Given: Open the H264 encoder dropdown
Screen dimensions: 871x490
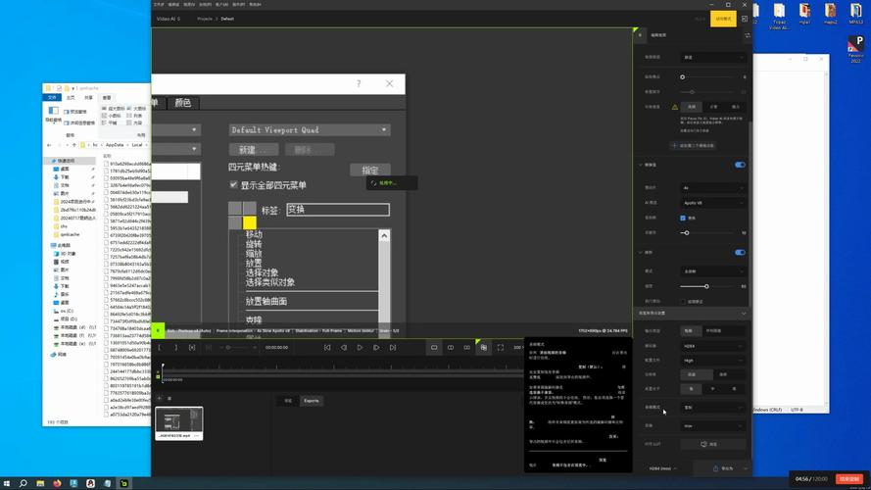Looking at the screenshot, I should click(713, 346).
